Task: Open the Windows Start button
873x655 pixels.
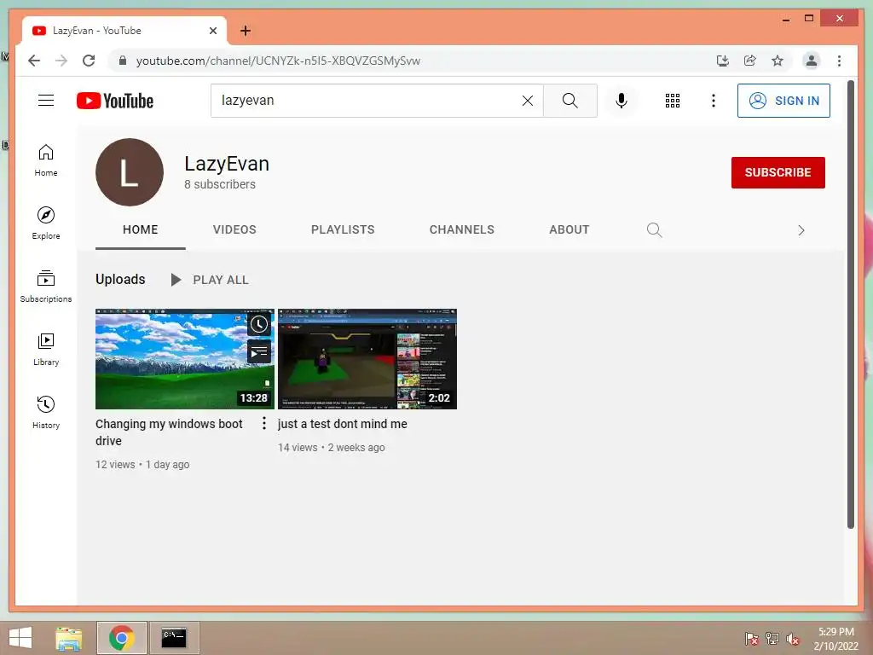Action: point(20,638)
